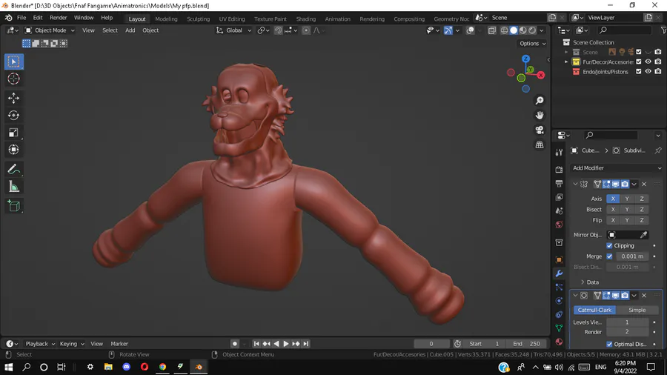Open the Physics properties tab icon
This screenshot has height=375, width=667.
559,301
